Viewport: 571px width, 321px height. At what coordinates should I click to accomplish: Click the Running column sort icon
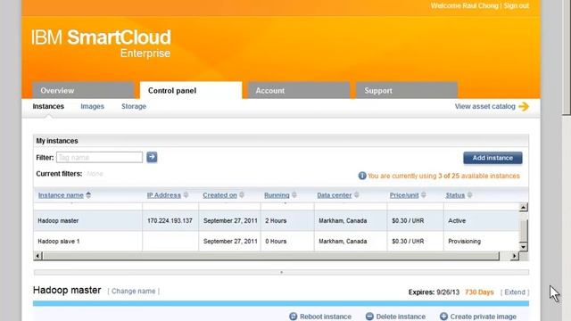(x=294, y=195)
